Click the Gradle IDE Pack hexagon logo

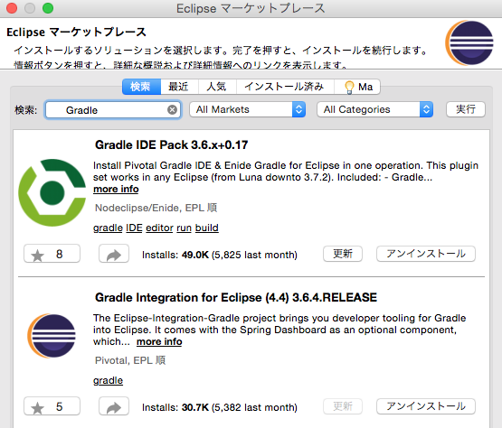coord(52,192)
